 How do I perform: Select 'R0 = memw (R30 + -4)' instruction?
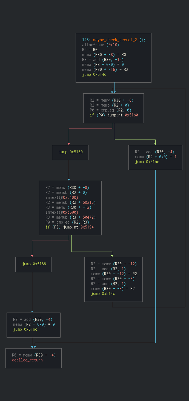pyautogui.click(x=34, y=355)
